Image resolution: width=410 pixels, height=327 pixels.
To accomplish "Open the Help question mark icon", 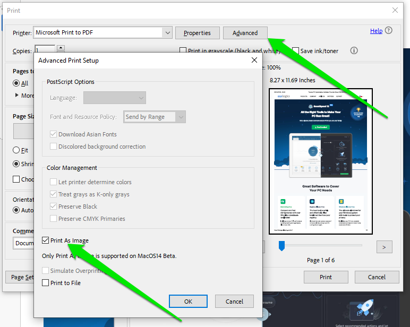I will tap(389, 31).
